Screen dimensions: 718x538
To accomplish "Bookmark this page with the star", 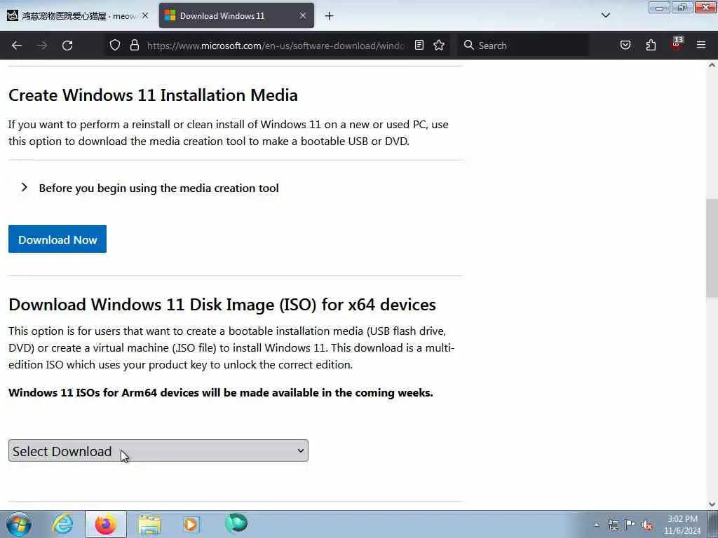I will (x=439, y=45).
